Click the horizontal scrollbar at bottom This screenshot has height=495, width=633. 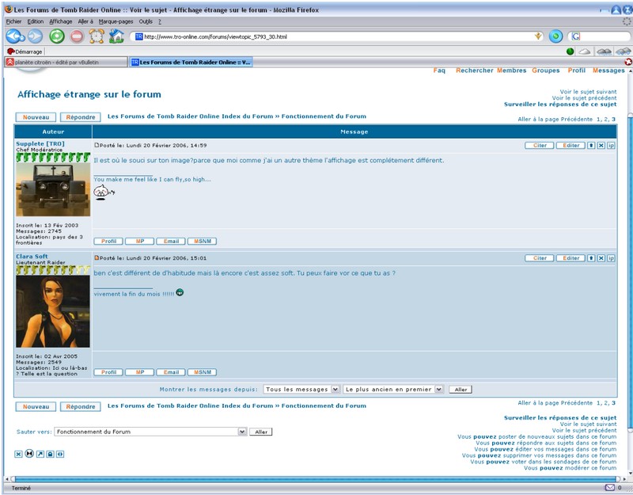(316, 479)
